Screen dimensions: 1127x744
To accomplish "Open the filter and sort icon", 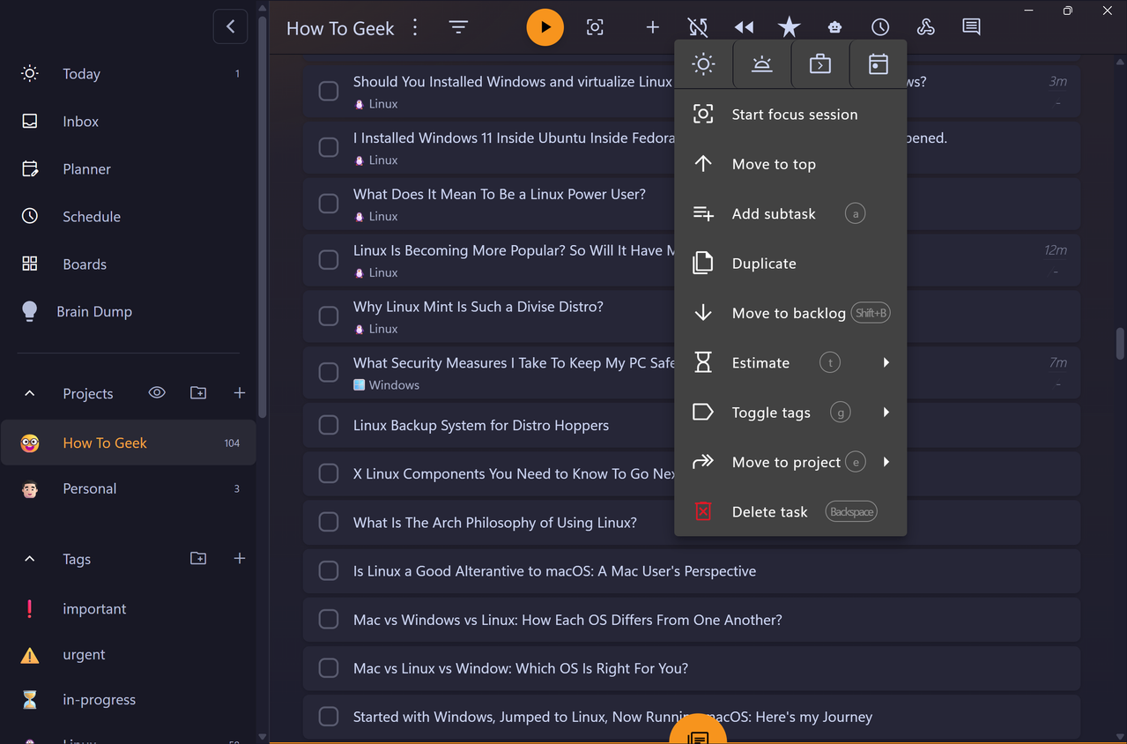I will click(x=458, y=27).
